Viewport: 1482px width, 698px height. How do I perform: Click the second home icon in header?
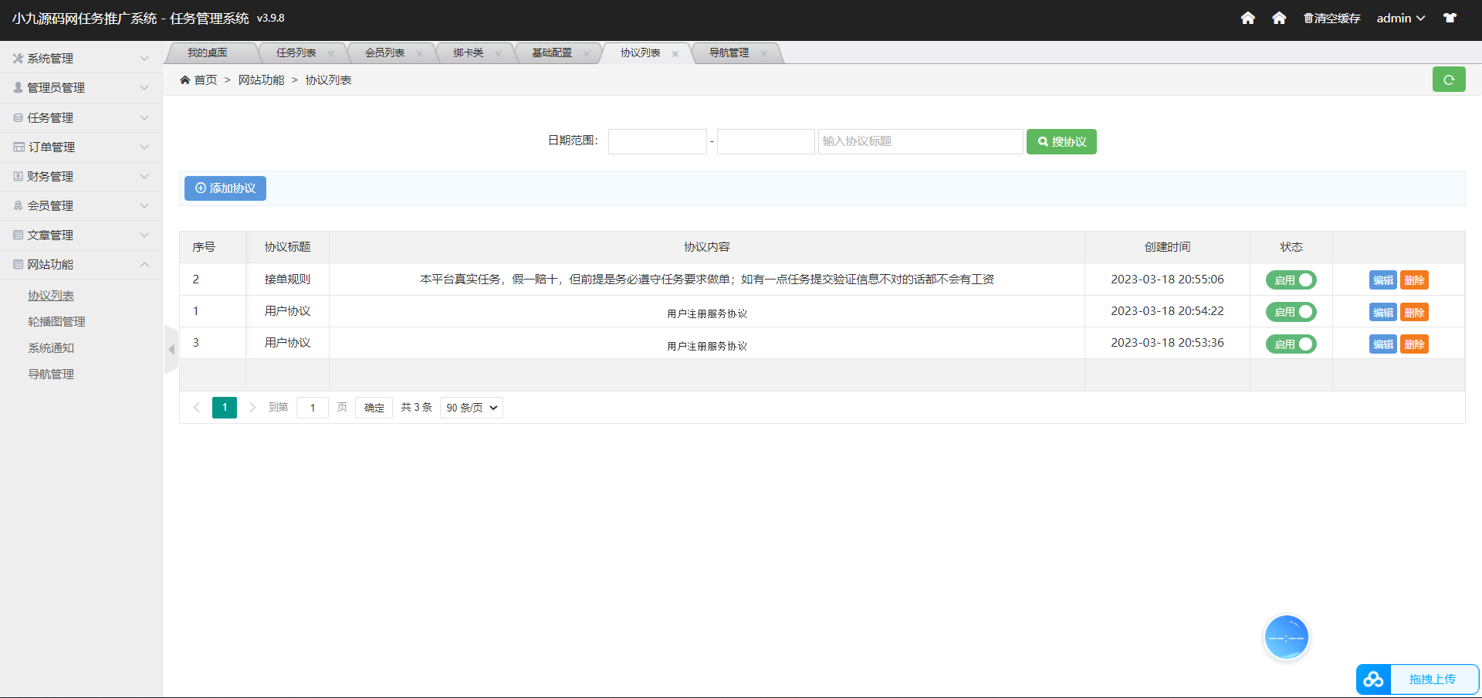point(1279,18)
